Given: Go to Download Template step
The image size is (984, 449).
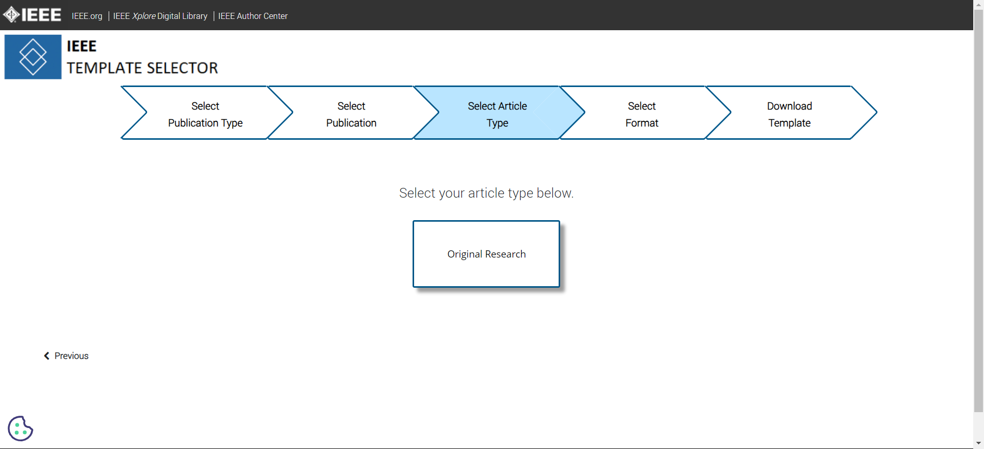Looking at the screenshot, I should click(789, 114).
